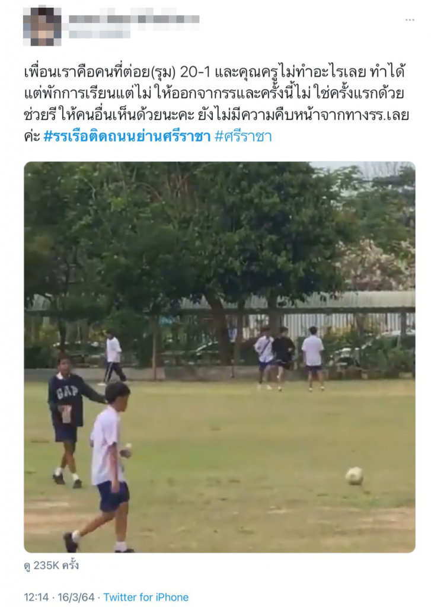The width and height of the screenshot is (431, 607).
Task: Open hashtag #รรเรือติดถนนย่านศรีราชา
Action: 127,136
